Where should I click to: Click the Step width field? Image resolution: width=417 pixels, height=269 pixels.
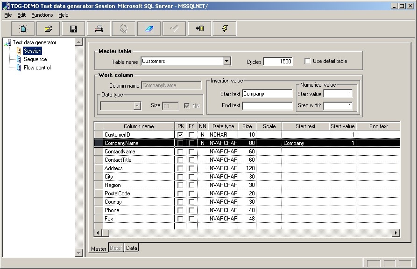338,106
